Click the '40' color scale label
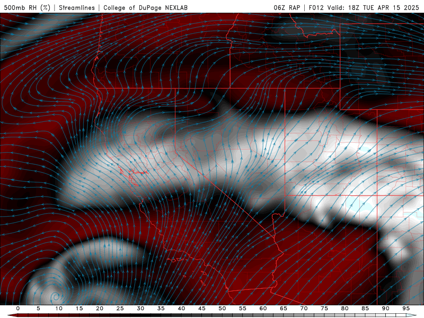The height and width of the screenshot is (318, 424). 181,308
